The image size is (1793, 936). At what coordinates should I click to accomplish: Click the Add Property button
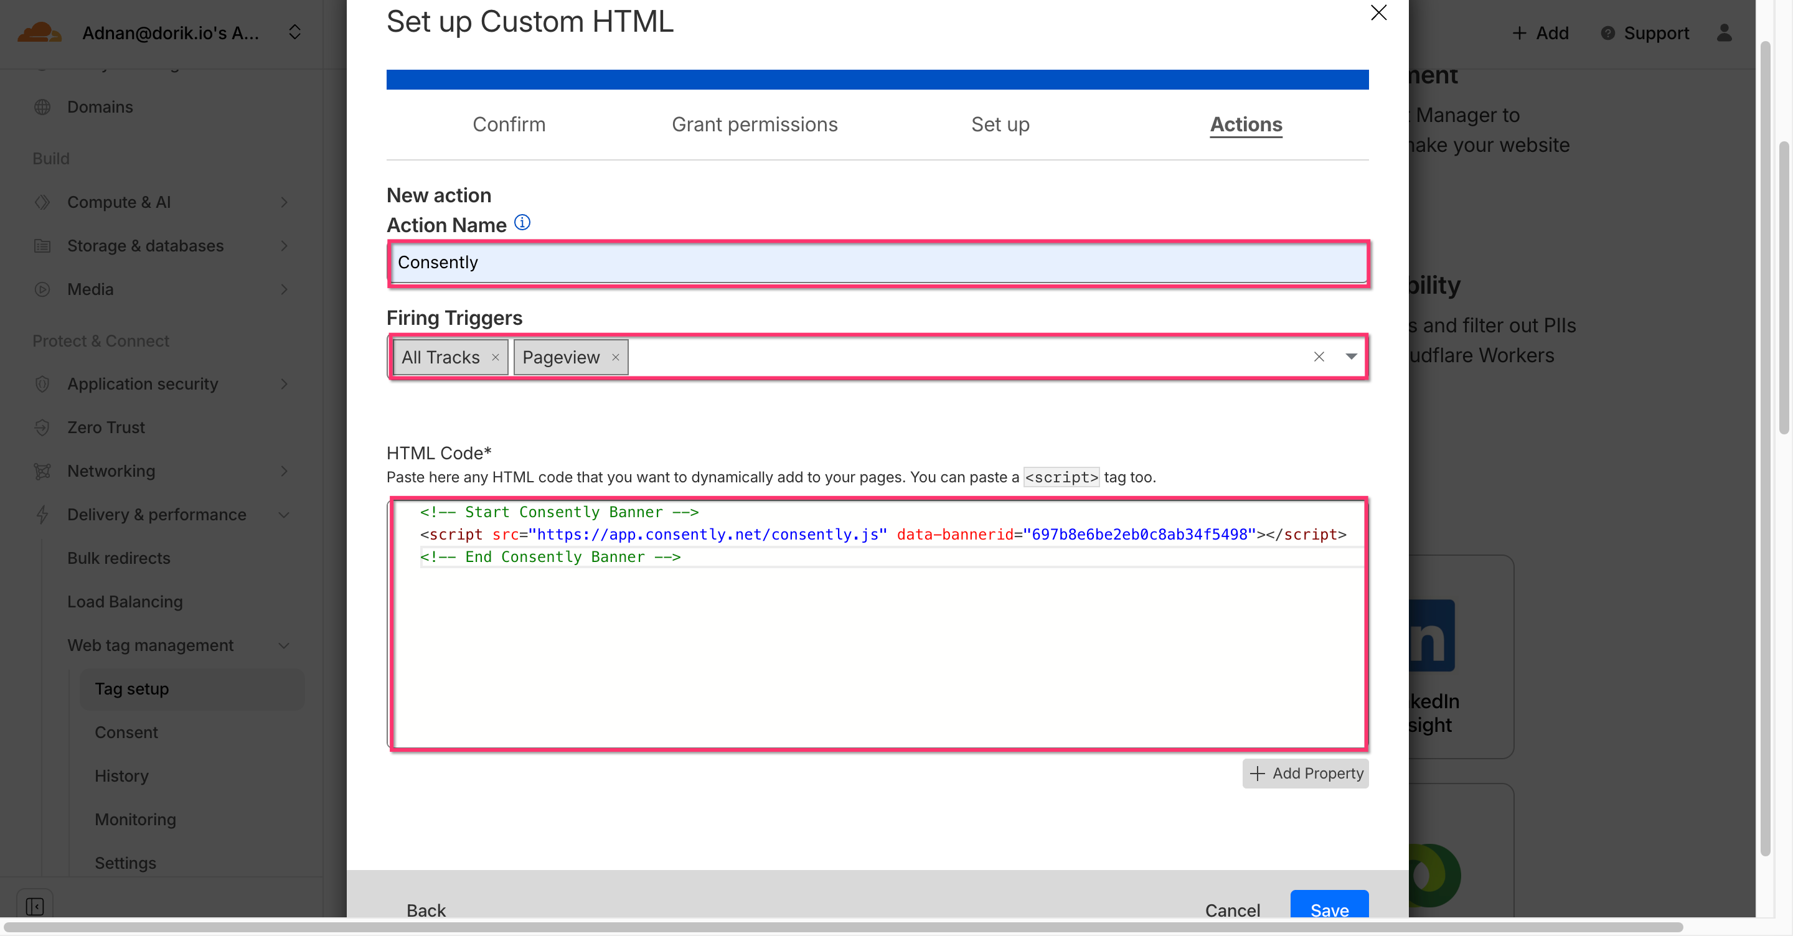pyautogui.click(x=1305, y=774)
